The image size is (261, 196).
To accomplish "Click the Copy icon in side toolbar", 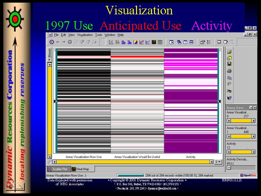I will (x=229, y=78).
